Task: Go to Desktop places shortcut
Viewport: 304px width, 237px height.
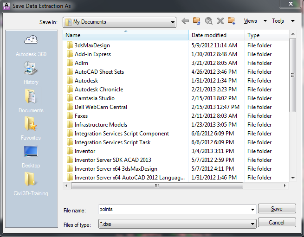Action: 31,157
